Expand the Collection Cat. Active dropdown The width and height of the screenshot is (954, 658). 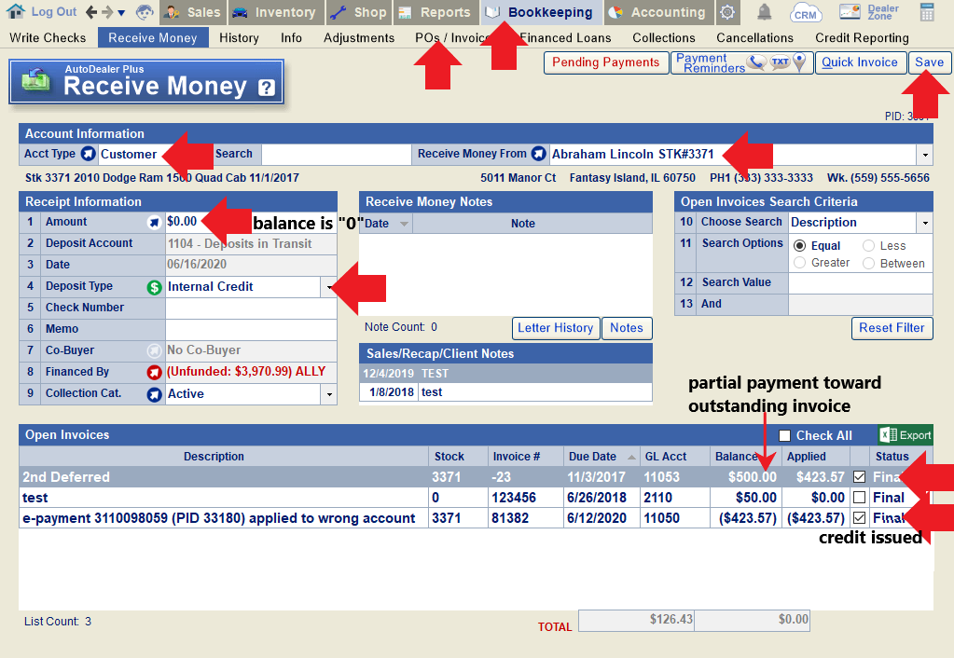[x=328, y=394]
